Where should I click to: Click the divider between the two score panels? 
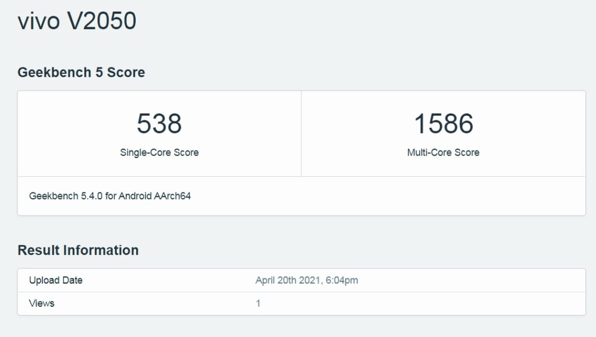301,132
